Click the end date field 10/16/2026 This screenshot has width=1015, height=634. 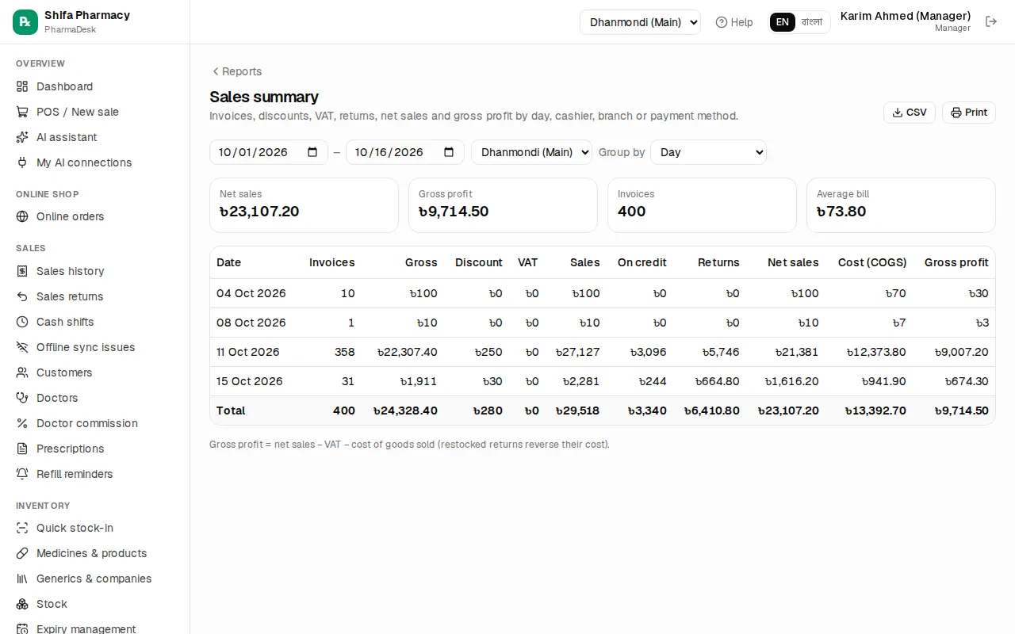pos(405,152)
